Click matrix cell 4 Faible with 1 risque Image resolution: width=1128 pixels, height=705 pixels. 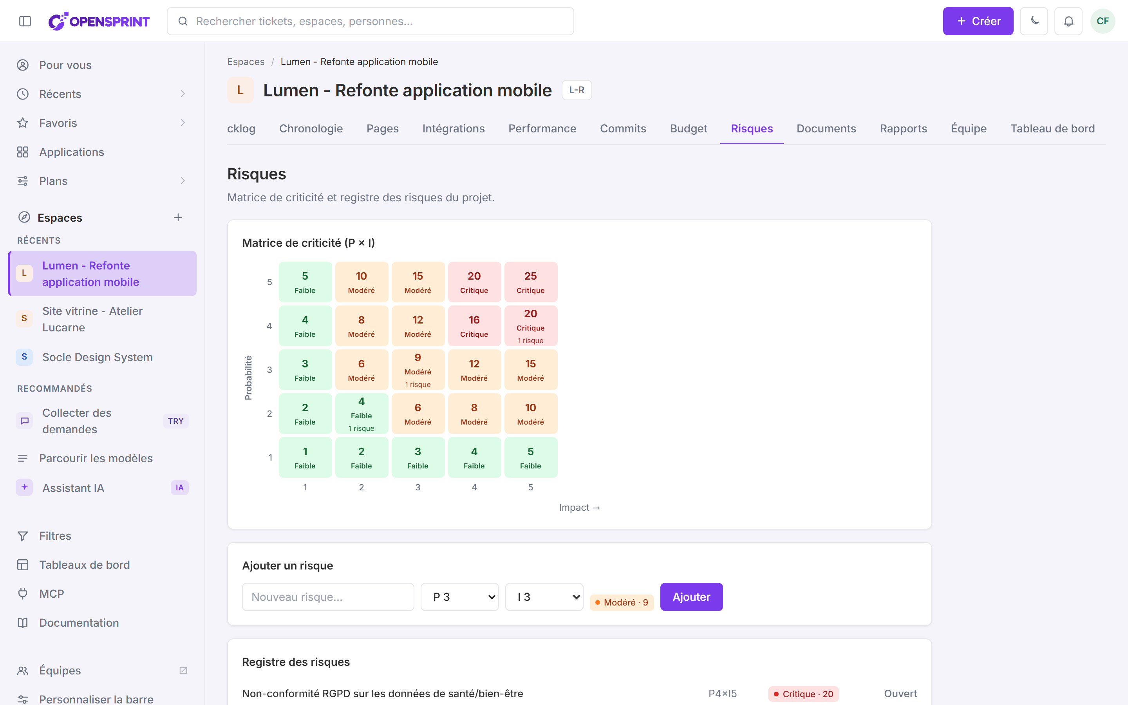coord(361,414)
